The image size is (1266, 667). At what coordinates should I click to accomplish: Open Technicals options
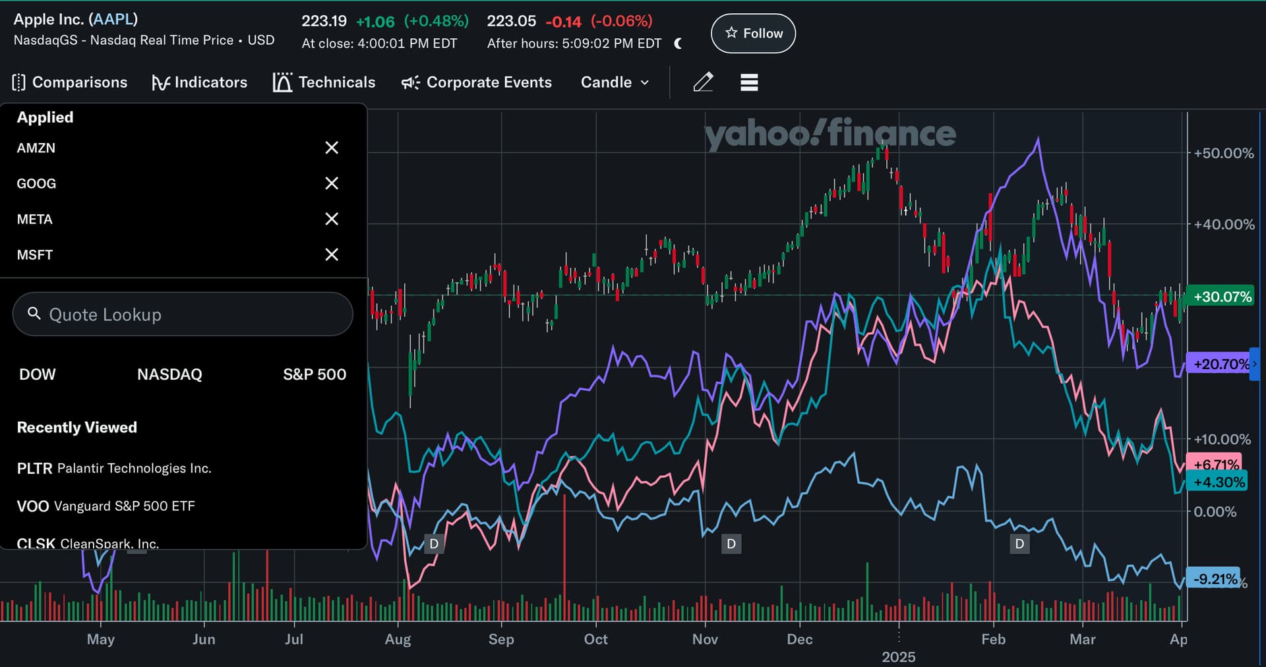point(324,82)
